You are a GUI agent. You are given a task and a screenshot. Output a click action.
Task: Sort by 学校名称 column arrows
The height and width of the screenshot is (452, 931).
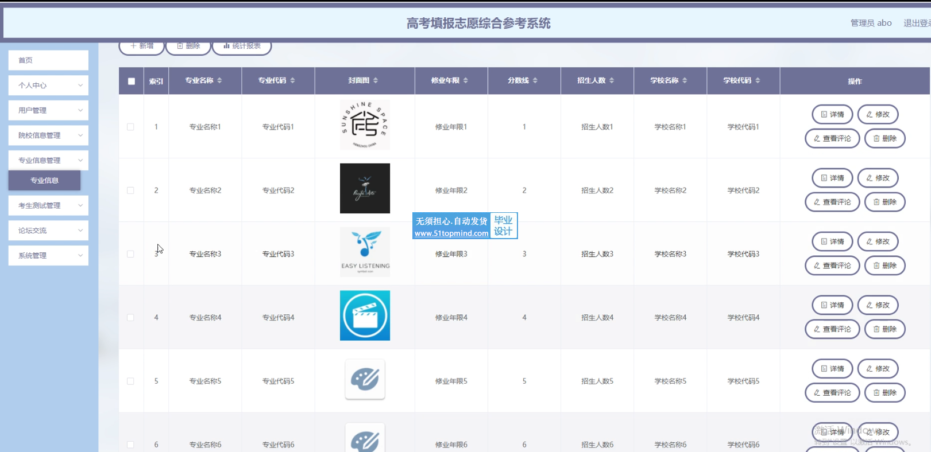[x=685, y=81]
